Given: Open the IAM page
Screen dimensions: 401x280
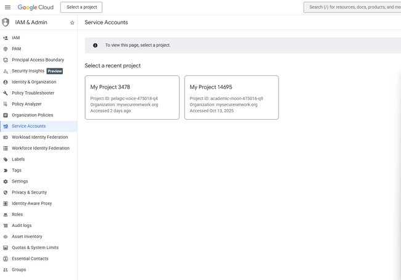Looking at the screenshot, I should click(39, 38).
